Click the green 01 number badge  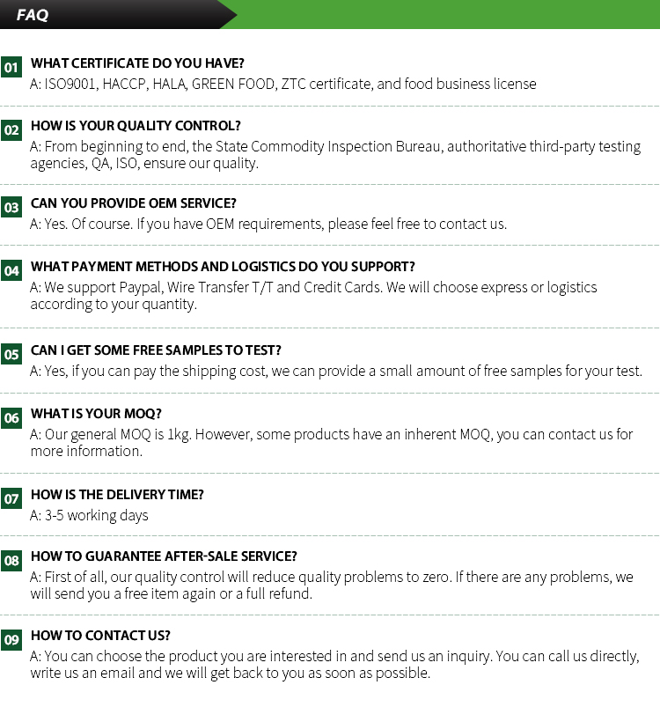point(11,68)
